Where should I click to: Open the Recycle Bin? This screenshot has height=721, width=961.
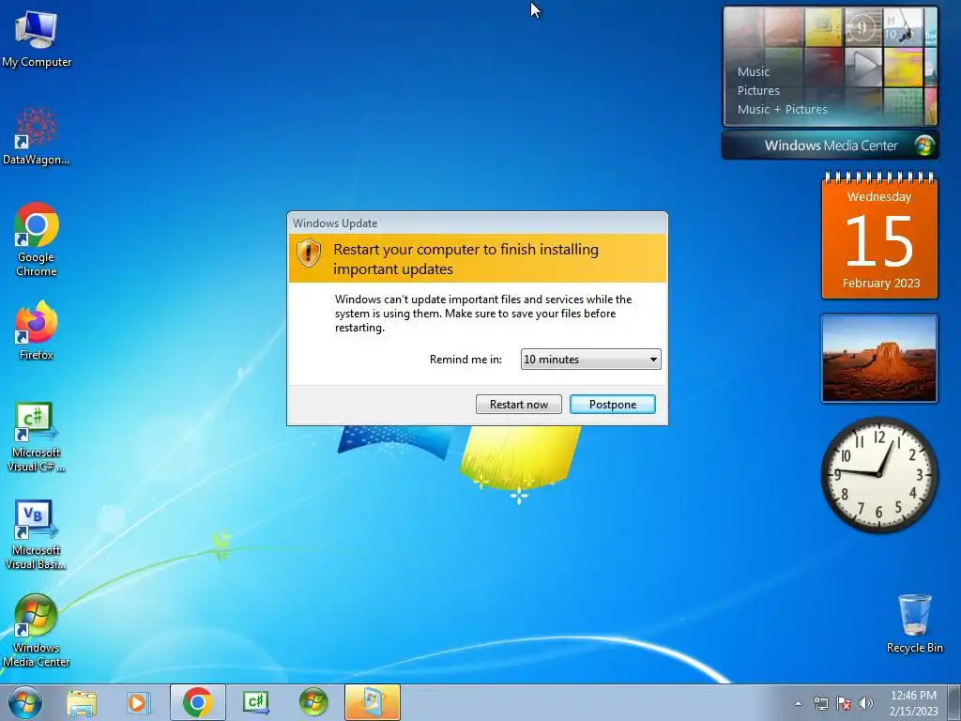tap(914, 623)
